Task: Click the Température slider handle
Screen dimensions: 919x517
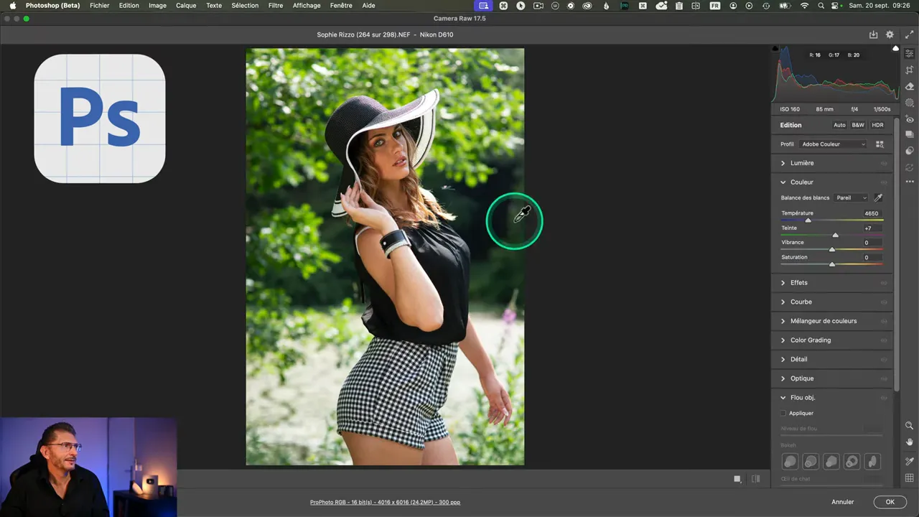Action: point(808,220)
